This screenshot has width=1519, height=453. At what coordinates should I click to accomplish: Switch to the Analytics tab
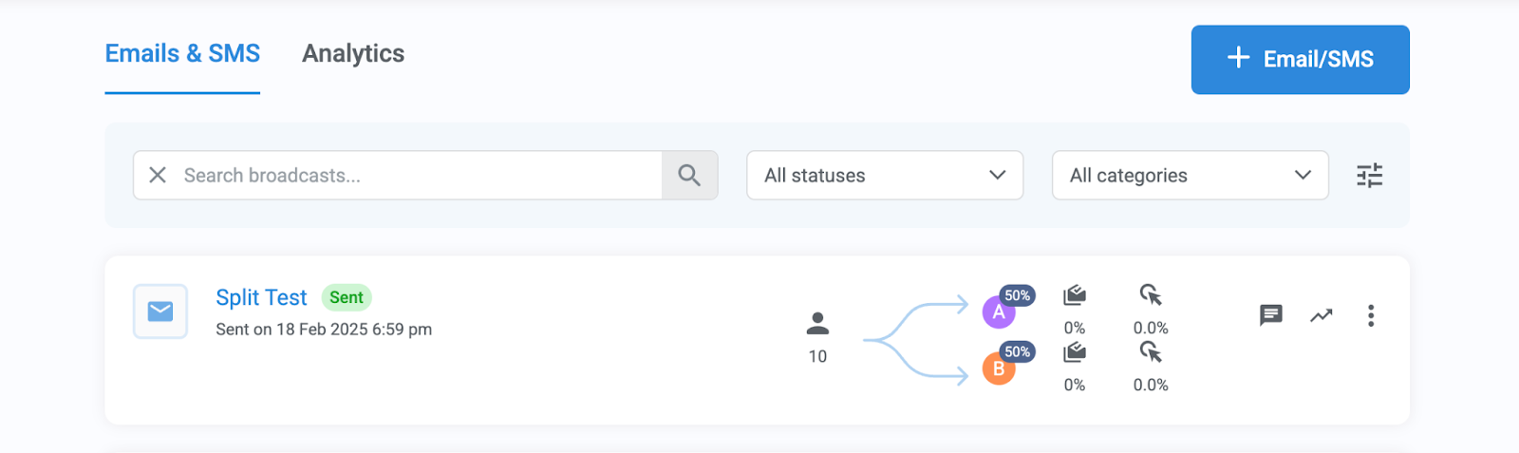pos(353,54)
